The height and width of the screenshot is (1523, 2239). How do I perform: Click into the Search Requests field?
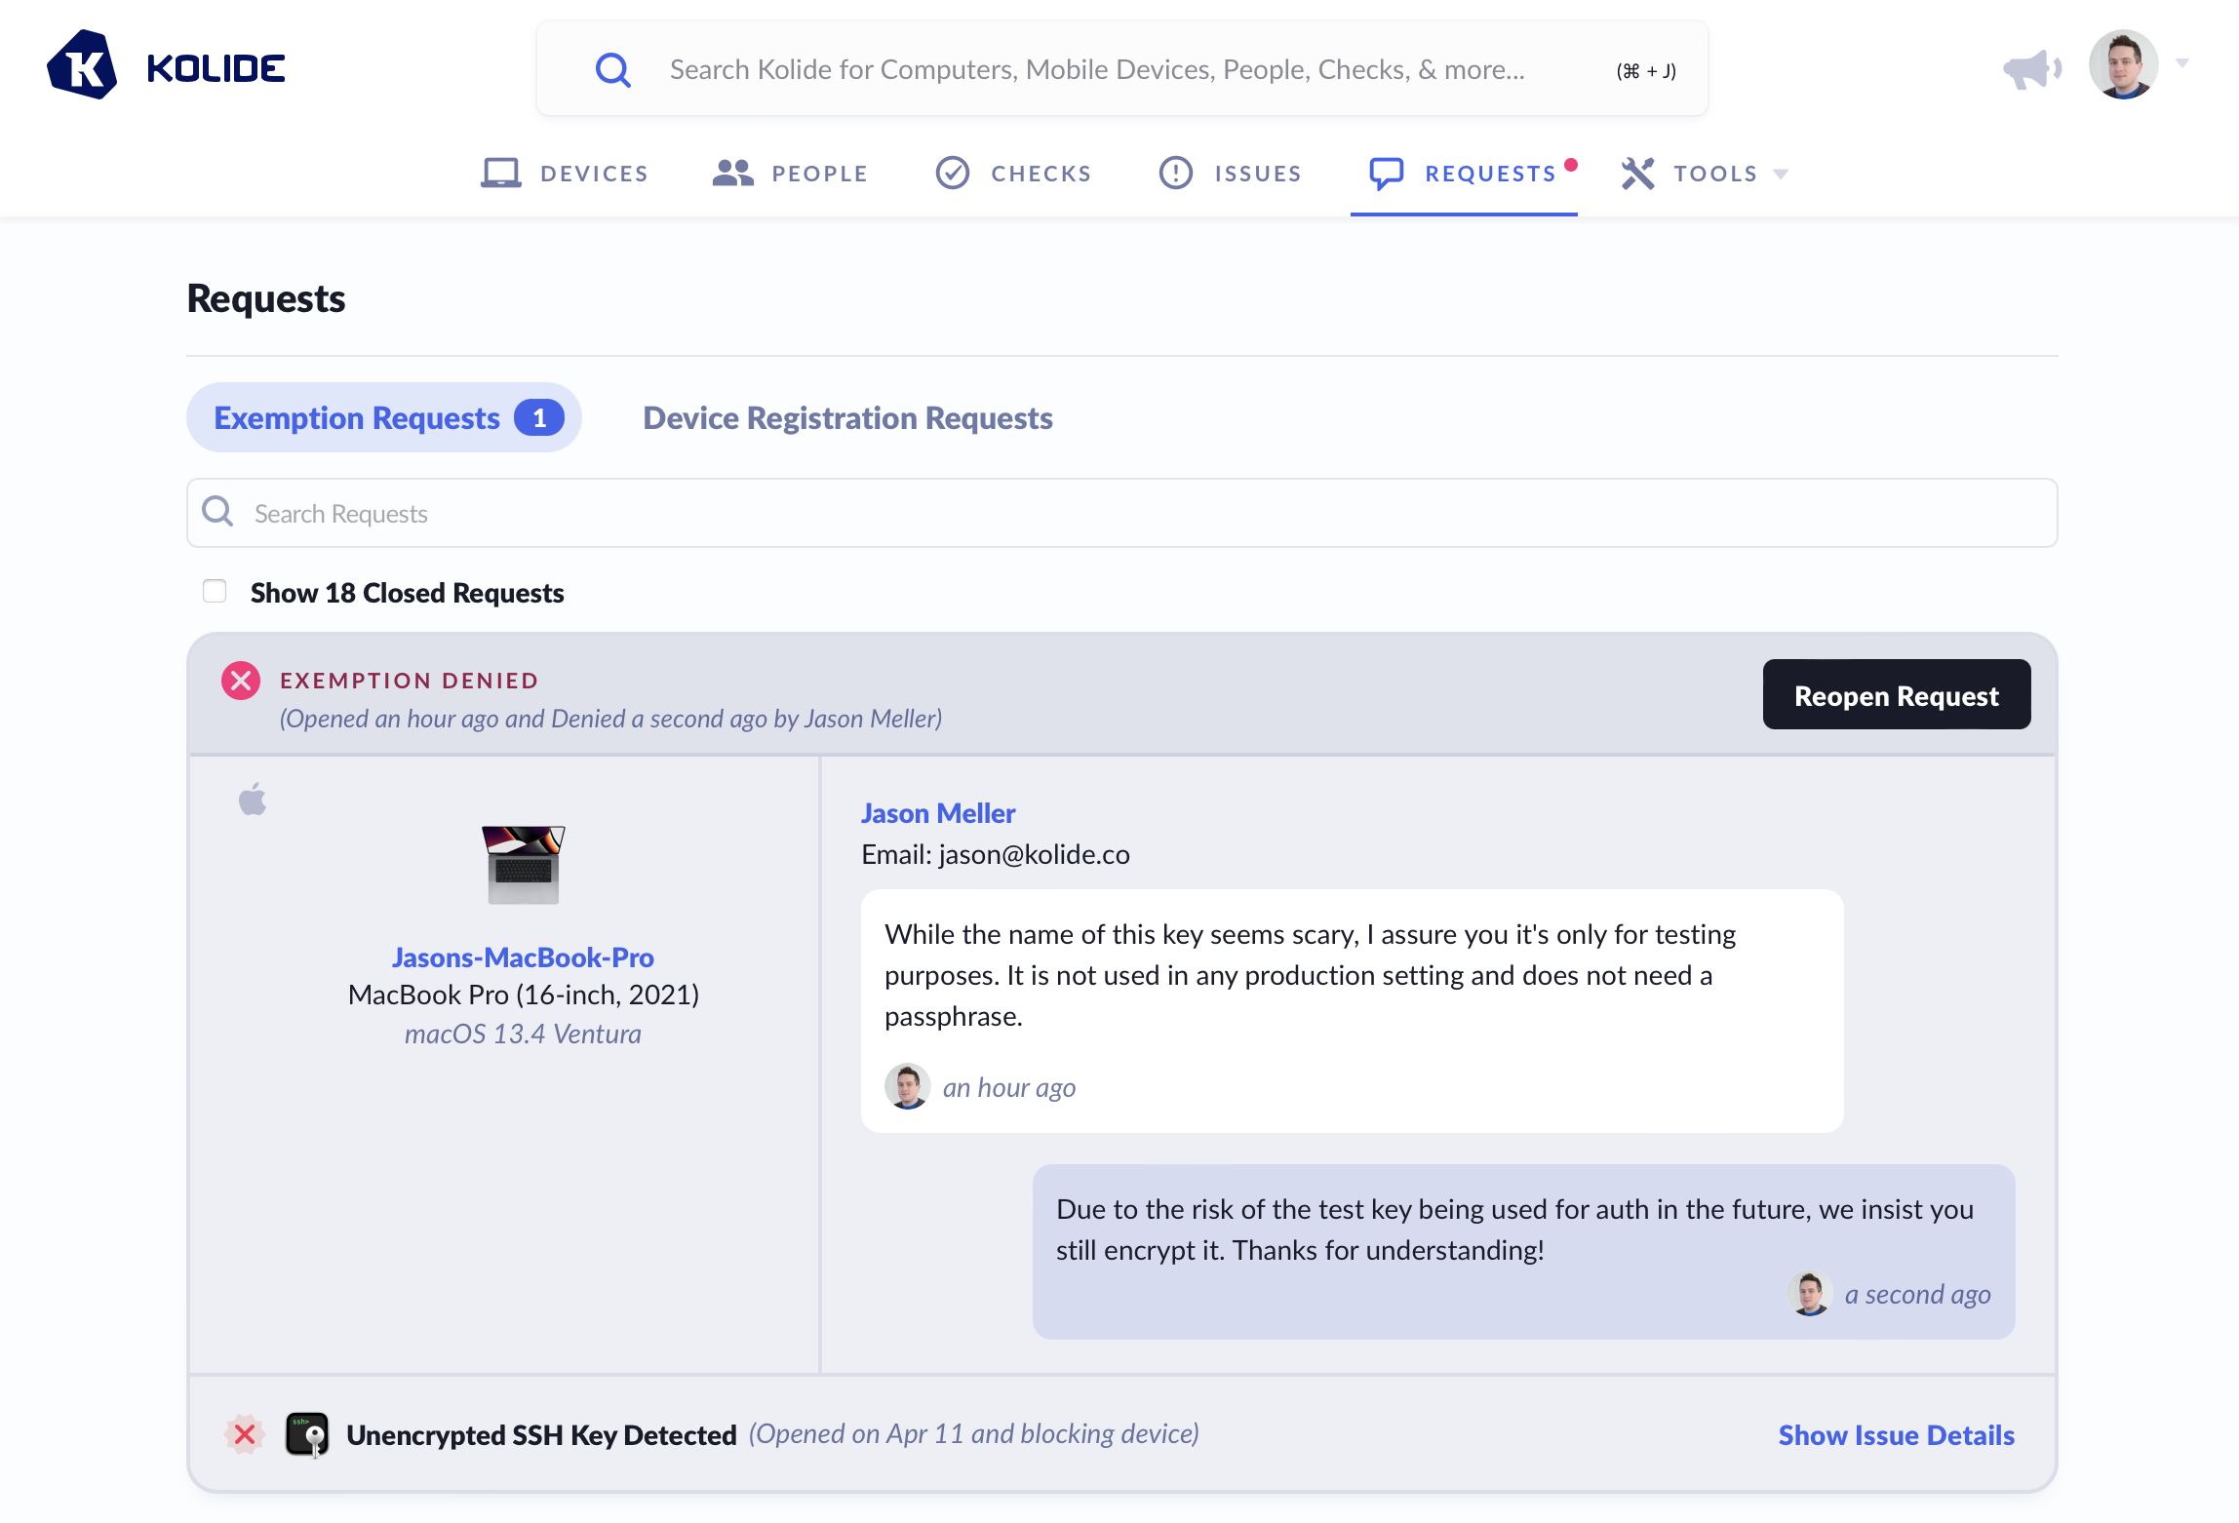[x=1121, y=513]
